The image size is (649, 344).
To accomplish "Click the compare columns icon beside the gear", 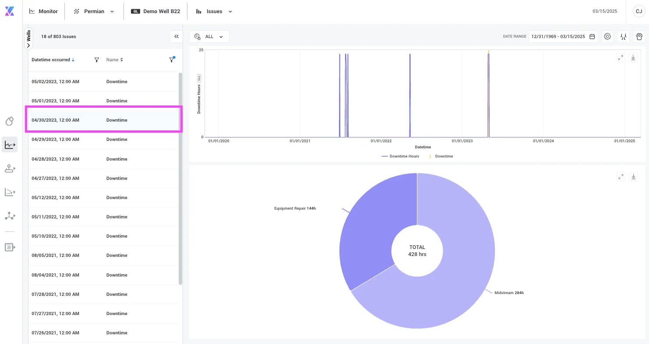I will [624, 37].
